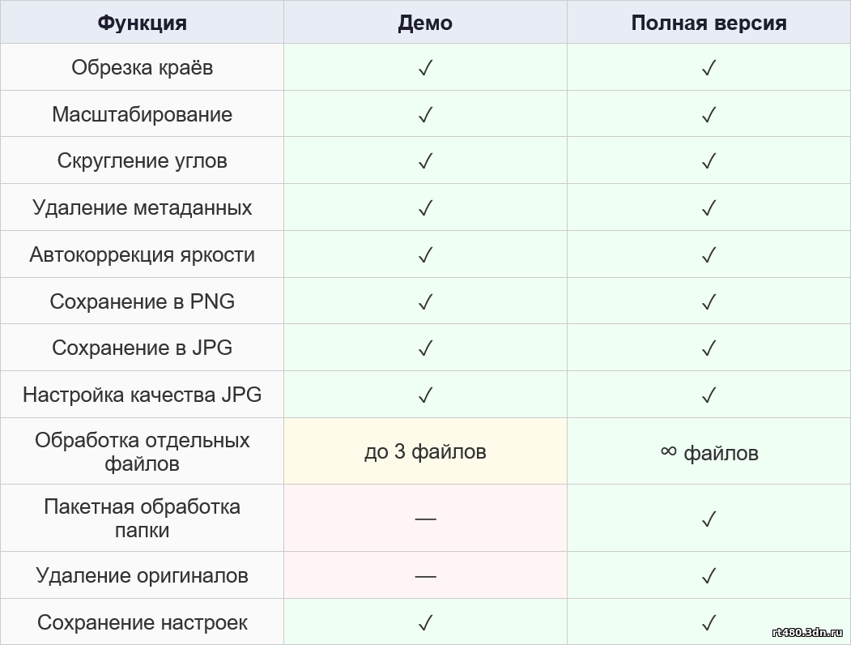Click the Полная версия checkmark for Масштабирование
This screenshot has height=645, width=851.
(708, 114)
